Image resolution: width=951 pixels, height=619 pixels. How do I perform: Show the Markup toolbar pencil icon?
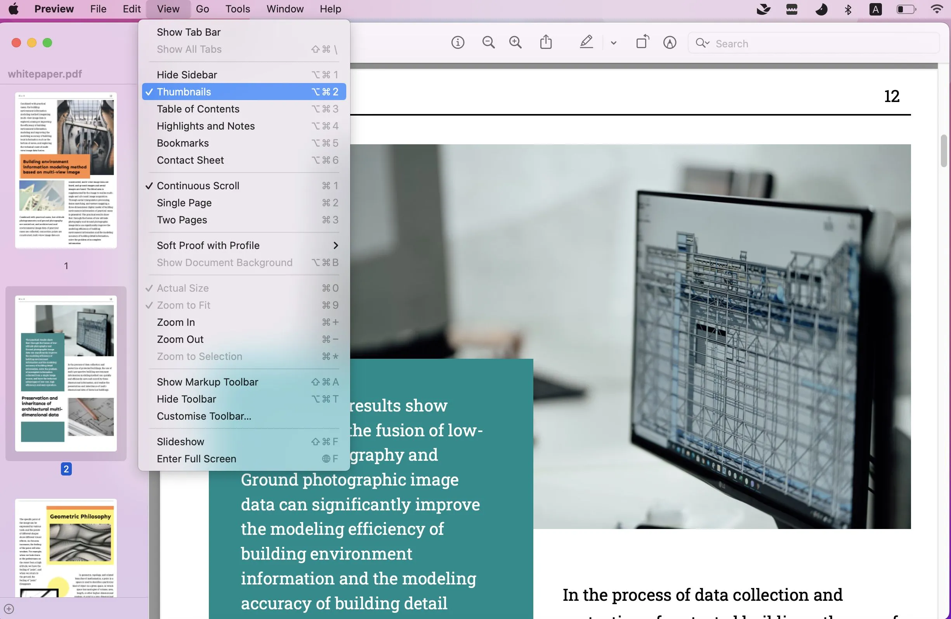click(670, 43)
